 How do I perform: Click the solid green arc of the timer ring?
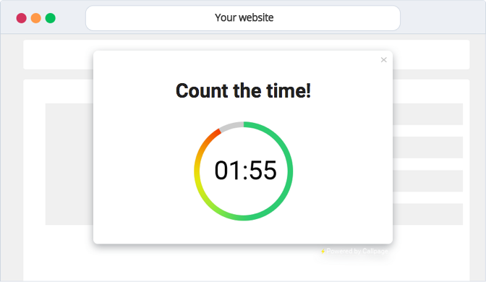[x=289, y=171]
